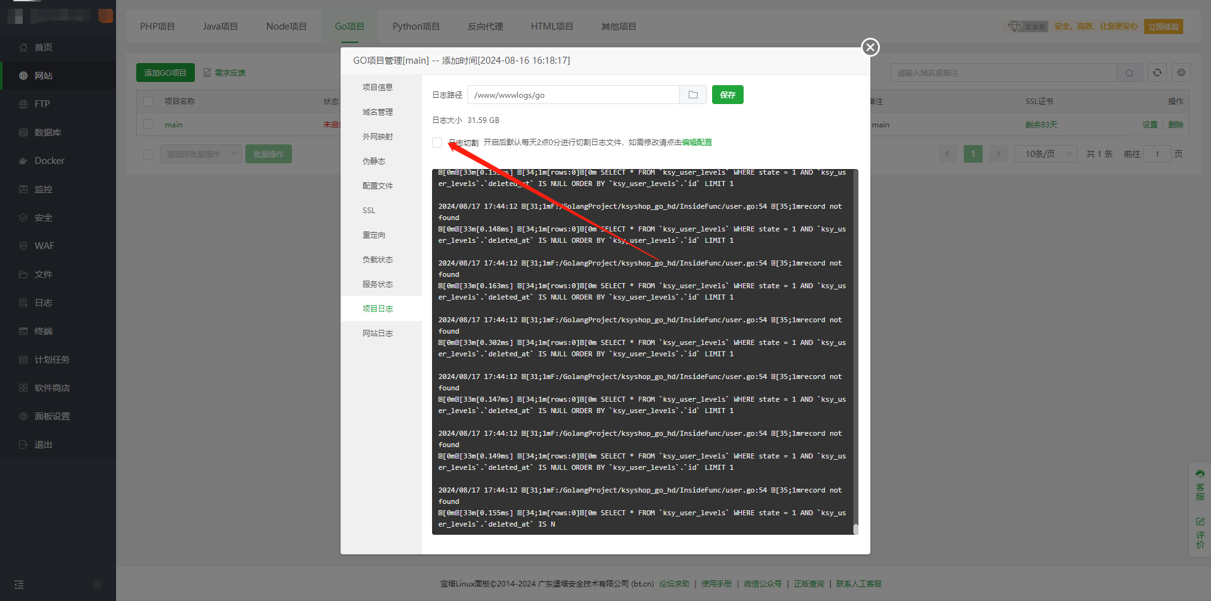
Task: Open the 10条/页 page size dropdown
Action: pos(1046,154)
